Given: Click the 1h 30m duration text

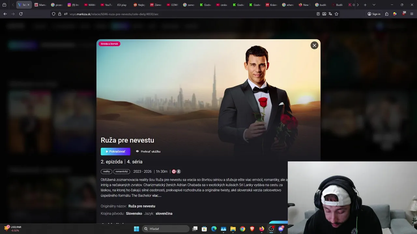Looking at the screenshot, I should point(162,172).
